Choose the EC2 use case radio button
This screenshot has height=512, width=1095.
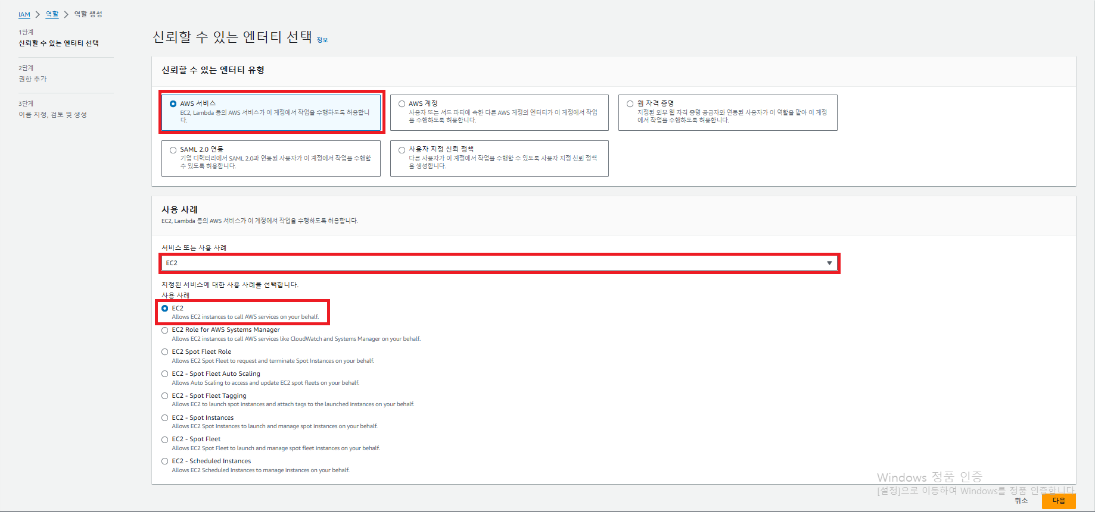[x=165, y=309]
